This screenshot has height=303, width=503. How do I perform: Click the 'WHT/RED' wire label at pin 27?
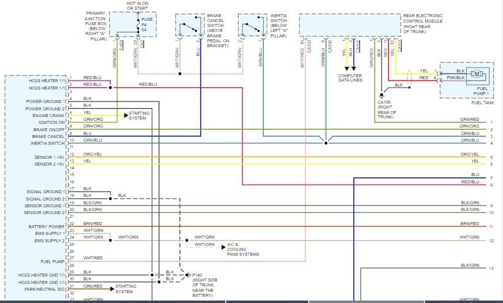click(x=93, y=258)
